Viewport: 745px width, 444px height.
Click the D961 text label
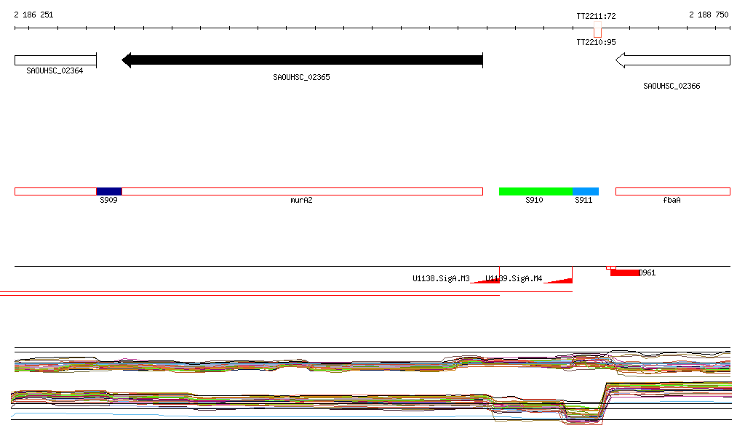point(648,273)
